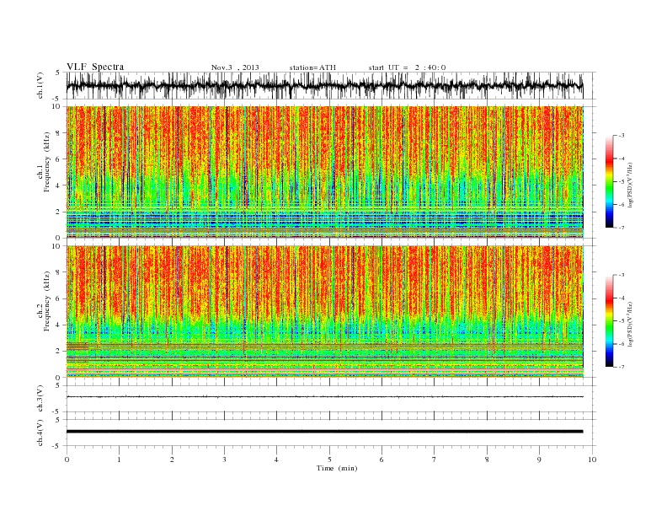Click the ch.3 flat voltage trace panel
This screenshot has width=667, height=516.
click(x=331, y=399)
